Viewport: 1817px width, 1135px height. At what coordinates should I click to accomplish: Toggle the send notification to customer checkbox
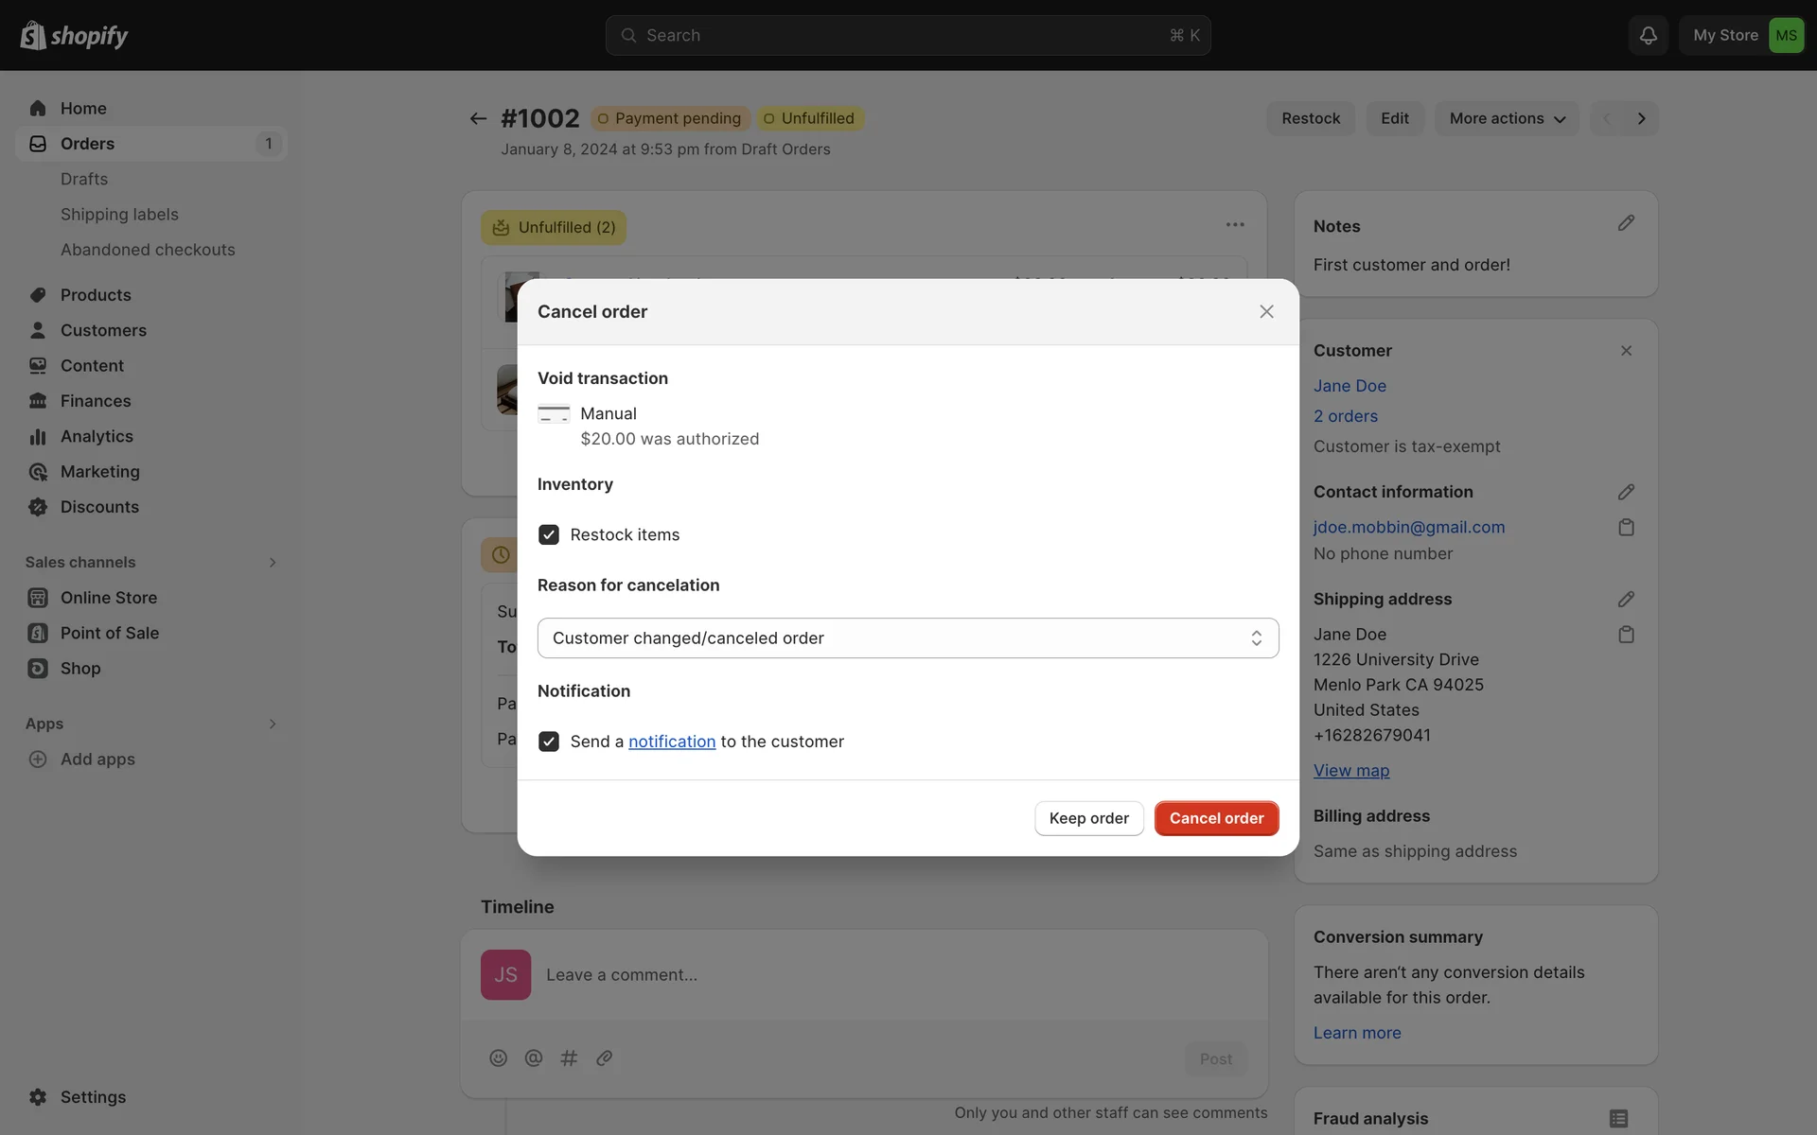[549, 742]
